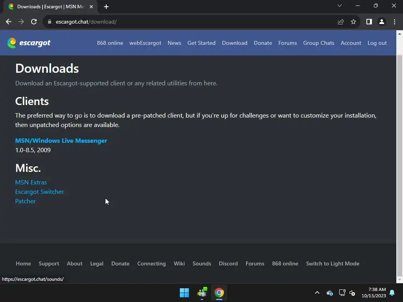This screenshot has width=403, height=302.
Task: Open the notifications bell icon
Action: point(392,293)
